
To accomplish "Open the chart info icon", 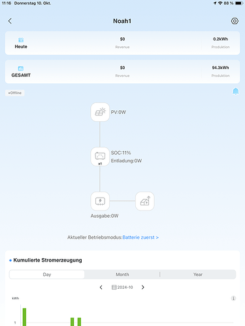I will point(233,298).
